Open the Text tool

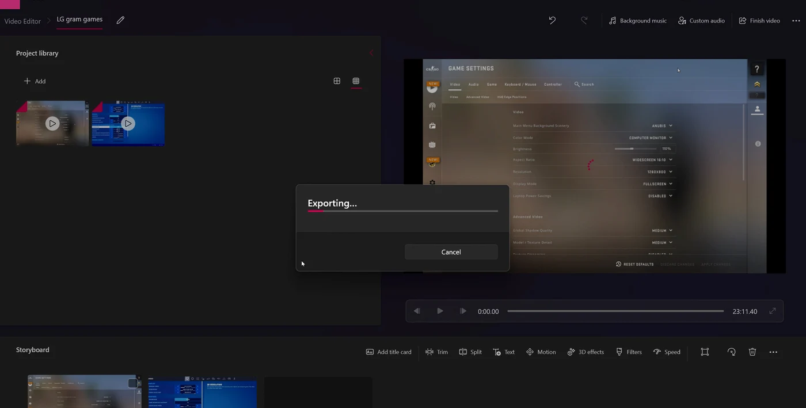(504, 352)
